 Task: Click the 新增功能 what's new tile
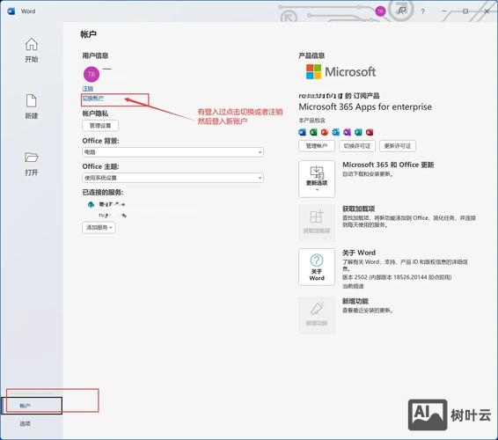pos(317,315)
